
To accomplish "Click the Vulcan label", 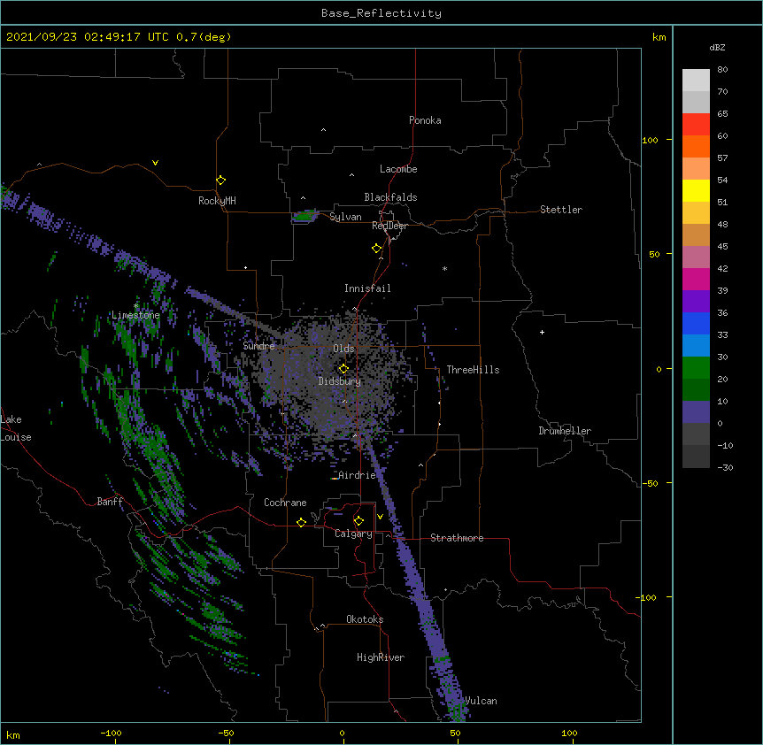I will [x=481, y=701].
